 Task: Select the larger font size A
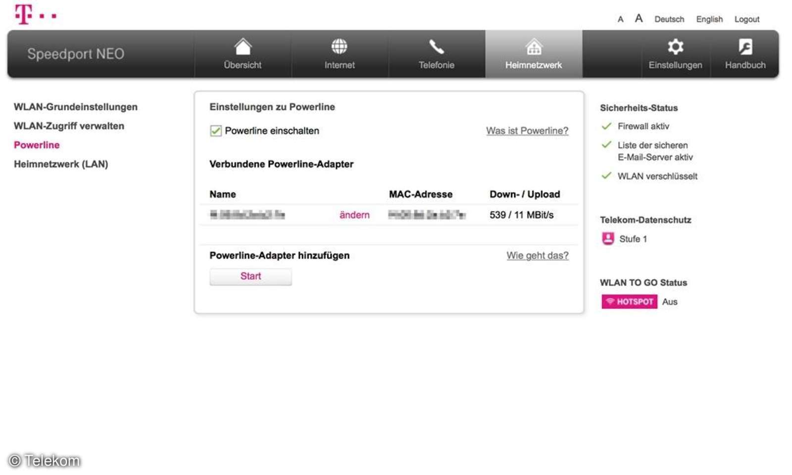(639, 19)
